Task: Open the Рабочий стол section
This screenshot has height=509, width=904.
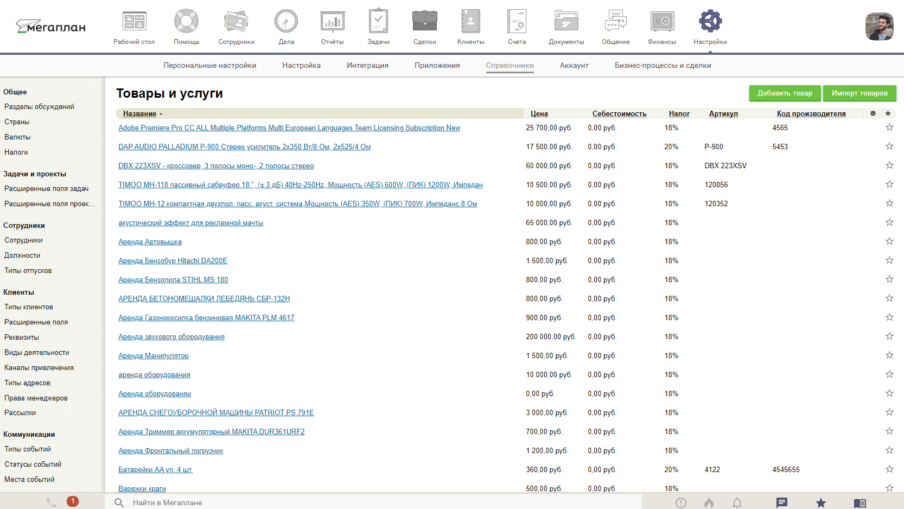Action: click(x=134, y=27)
